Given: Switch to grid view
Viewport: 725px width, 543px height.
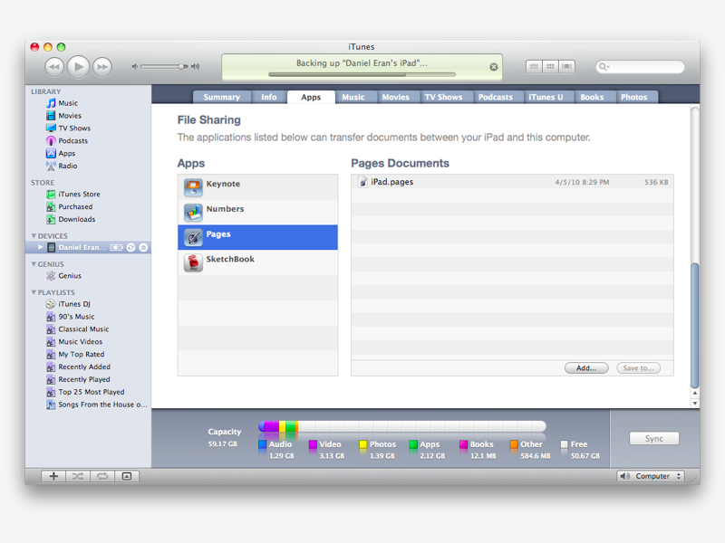Looking at the screenshot, I should (550, 66).
